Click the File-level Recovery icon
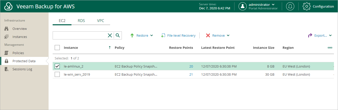 (x=163, y=36)
